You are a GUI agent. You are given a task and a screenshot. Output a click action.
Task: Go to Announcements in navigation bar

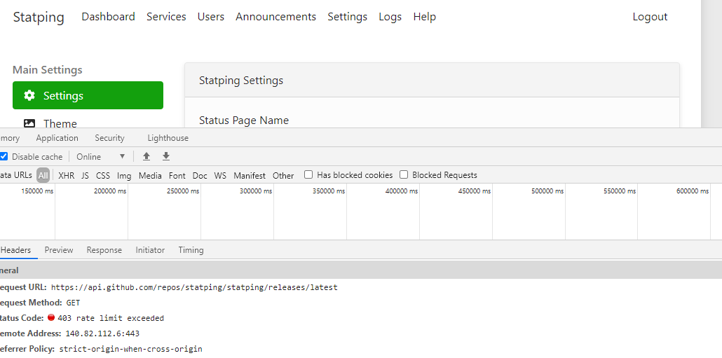pos(275,17)
